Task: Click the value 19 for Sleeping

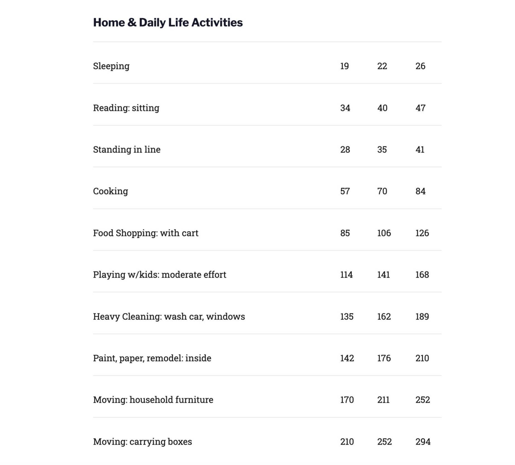Action: (x=344, y=66)
